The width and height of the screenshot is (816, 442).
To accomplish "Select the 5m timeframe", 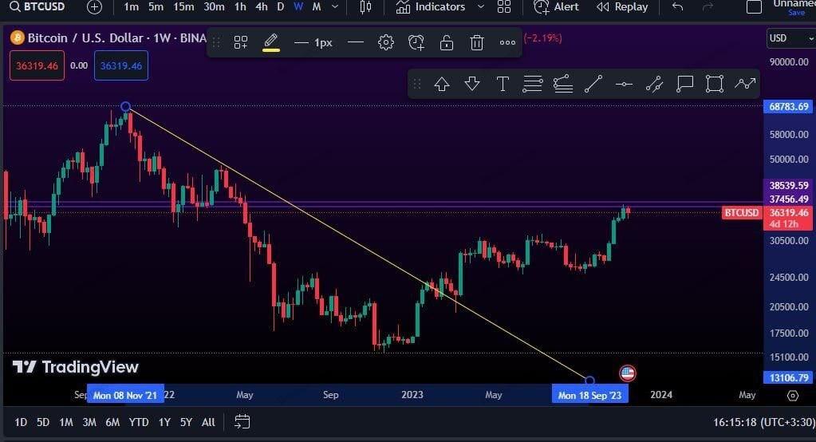I will point(156,6).
